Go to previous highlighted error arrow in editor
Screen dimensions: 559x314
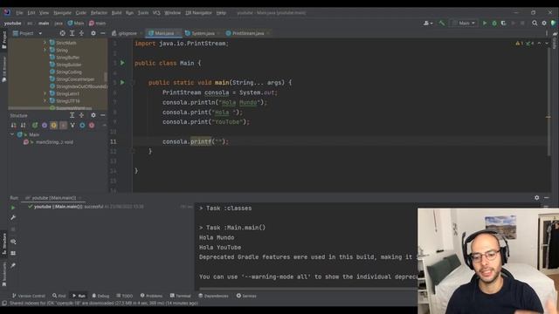(x=539, y=43)
